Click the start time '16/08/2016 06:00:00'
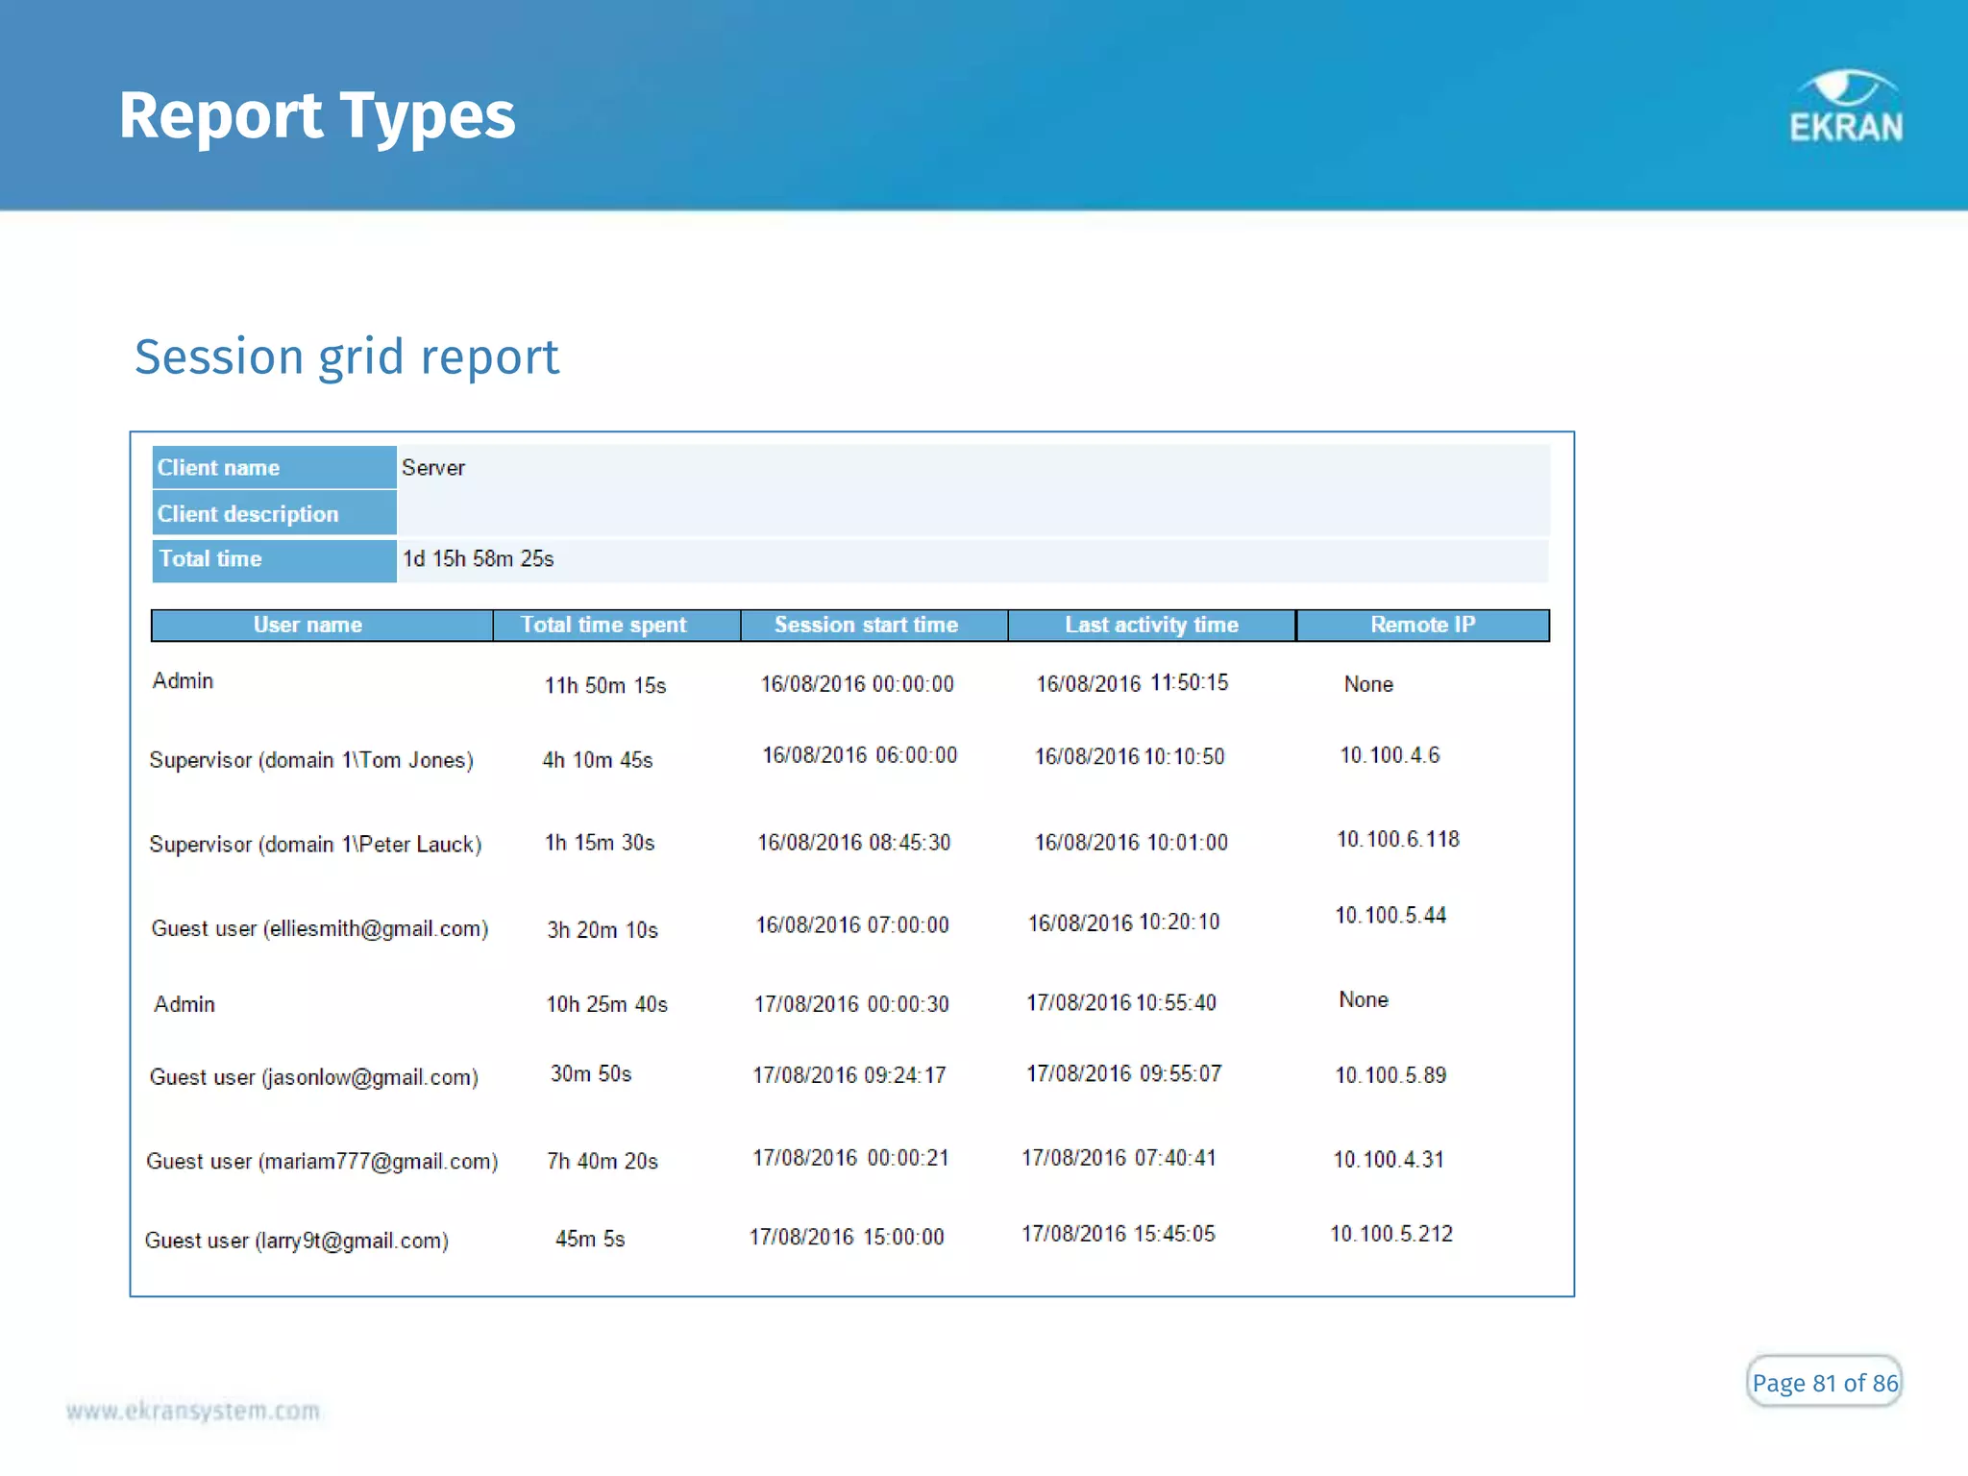Viewport: 1968px width, 1476px height. [860, 755]
